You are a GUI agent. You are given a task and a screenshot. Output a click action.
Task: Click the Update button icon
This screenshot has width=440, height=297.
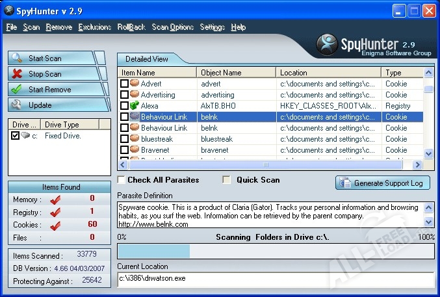tap(17, 105)
